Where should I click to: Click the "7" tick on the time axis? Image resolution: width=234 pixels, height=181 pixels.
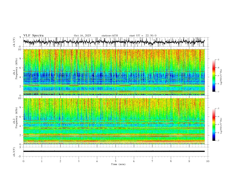pos(152,161)
